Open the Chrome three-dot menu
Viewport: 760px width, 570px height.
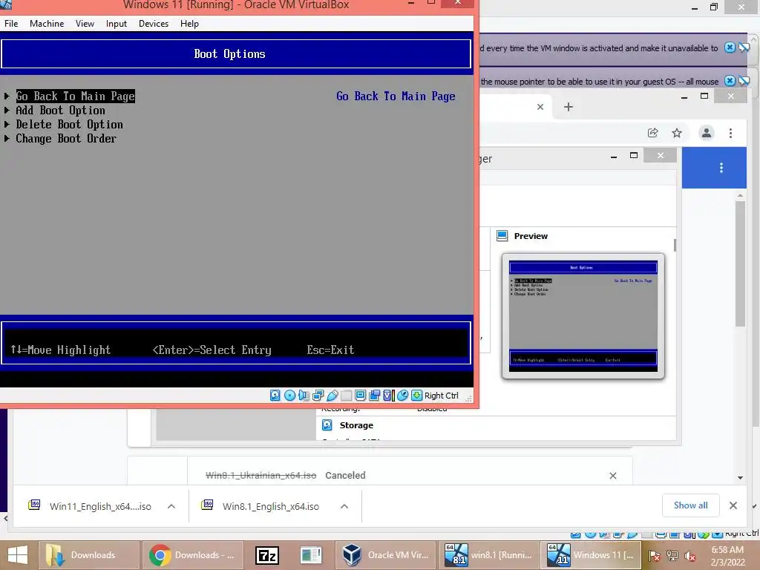[730, 133]
